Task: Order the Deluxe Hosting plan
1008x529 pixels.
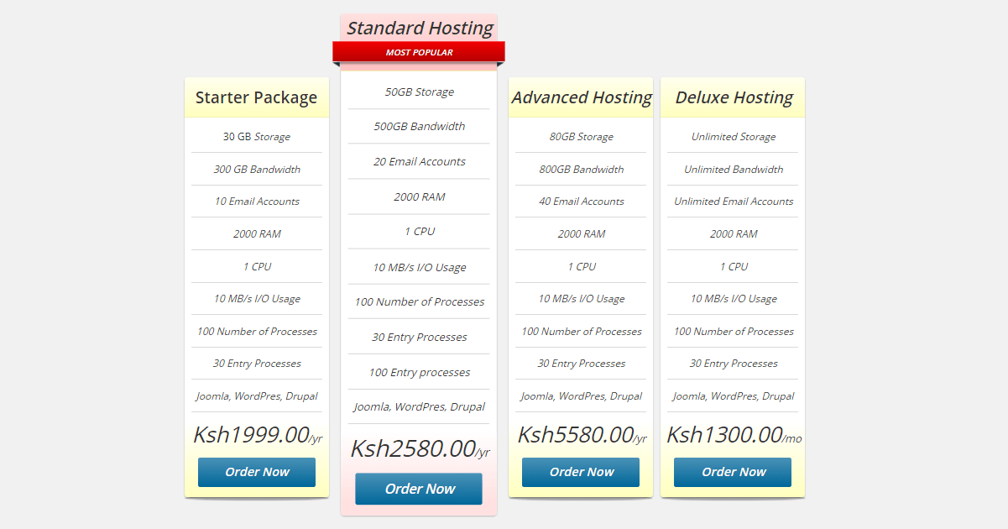Action: pyautogui.click(x=733, y=472)
